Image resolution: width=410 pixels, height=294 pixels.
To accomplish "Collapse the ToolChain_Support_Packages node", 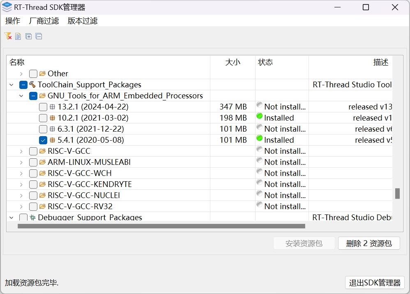I will coord(11,85).
